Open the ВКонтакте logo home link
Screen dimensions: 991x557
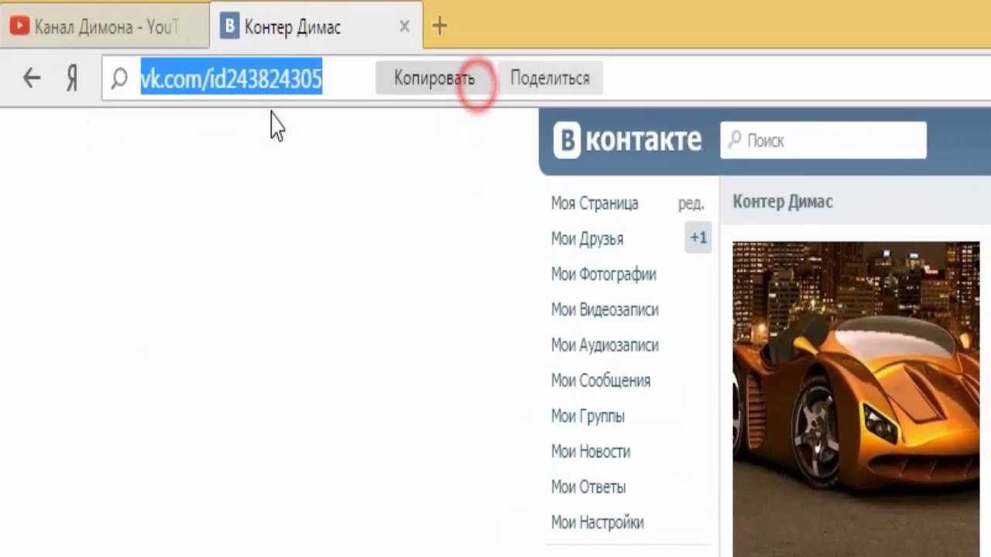[x=628, y=141]
